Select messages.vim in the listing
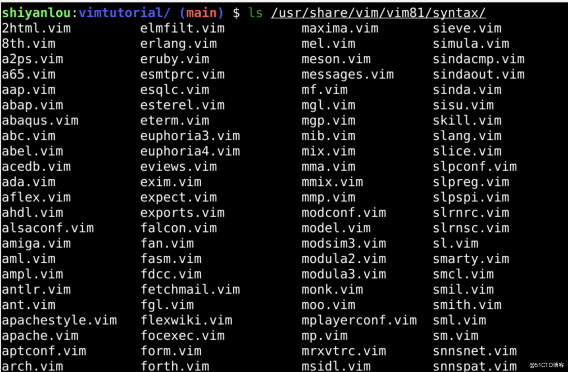This screenshot has height=372, width=568. pos(348,74)
